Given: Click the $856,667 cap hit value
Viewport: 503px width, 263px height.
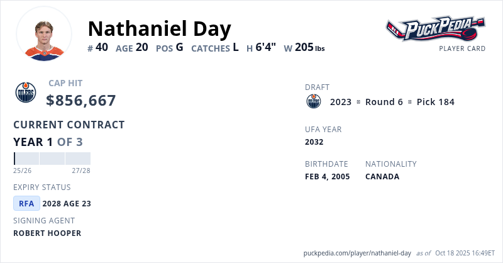Looking at the screenshot, I should tap(81, 100).
